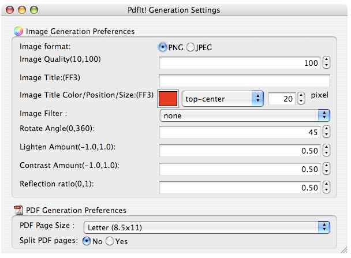Open the top-center title position dropdown
Screen dimensions: 351x258
pos(222,99)
